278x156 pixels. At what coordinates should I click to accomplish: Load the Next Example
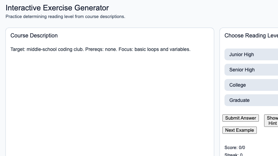coord(239,130)
